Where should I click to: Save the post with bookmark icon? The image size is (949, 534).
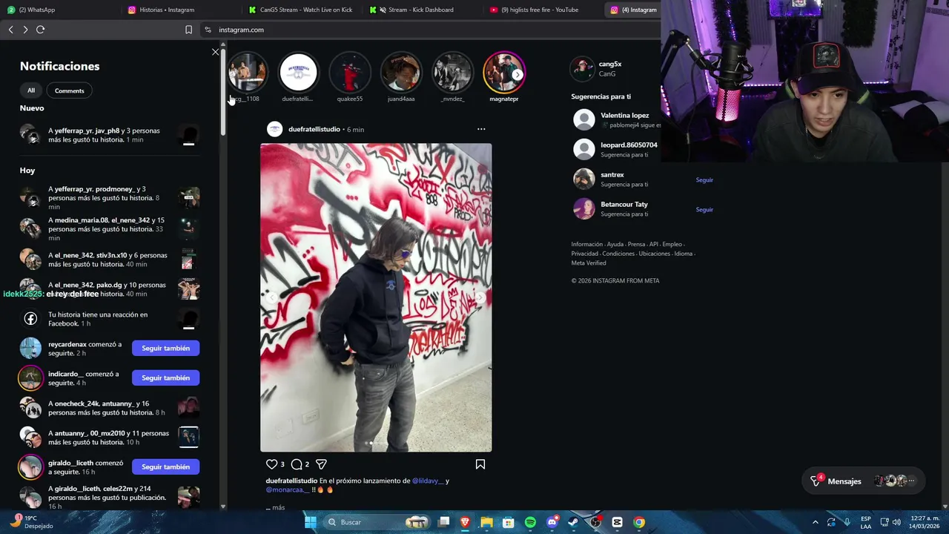click(x=480, y=464)
